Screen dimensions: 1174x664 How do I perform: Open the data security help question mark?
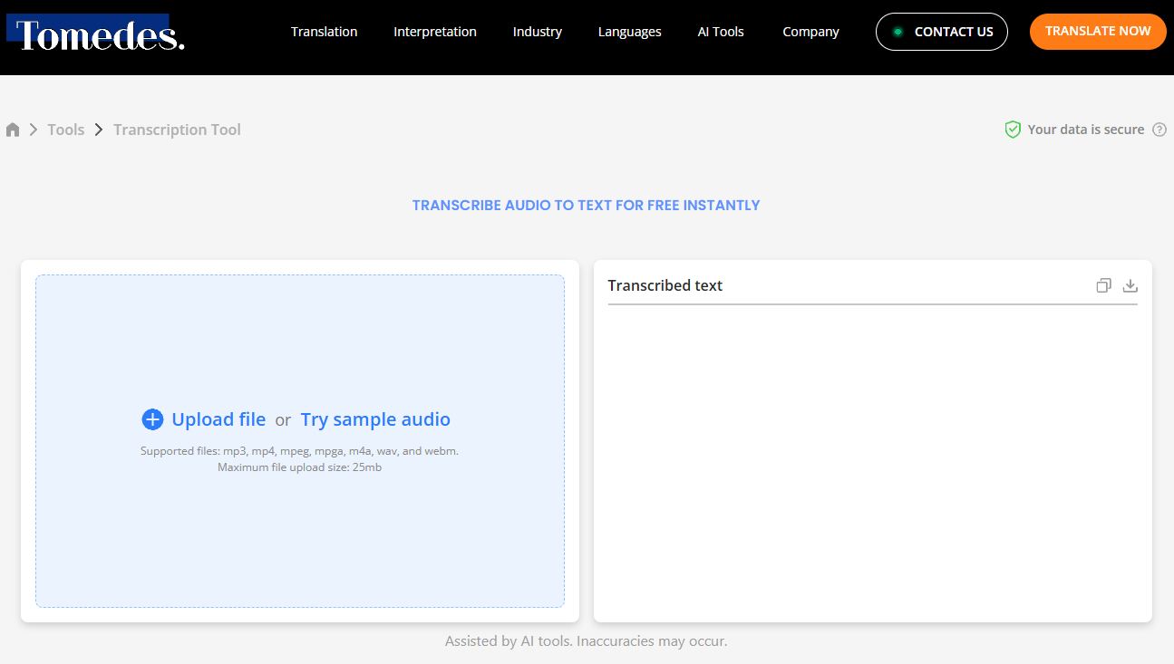[1159, 130]
